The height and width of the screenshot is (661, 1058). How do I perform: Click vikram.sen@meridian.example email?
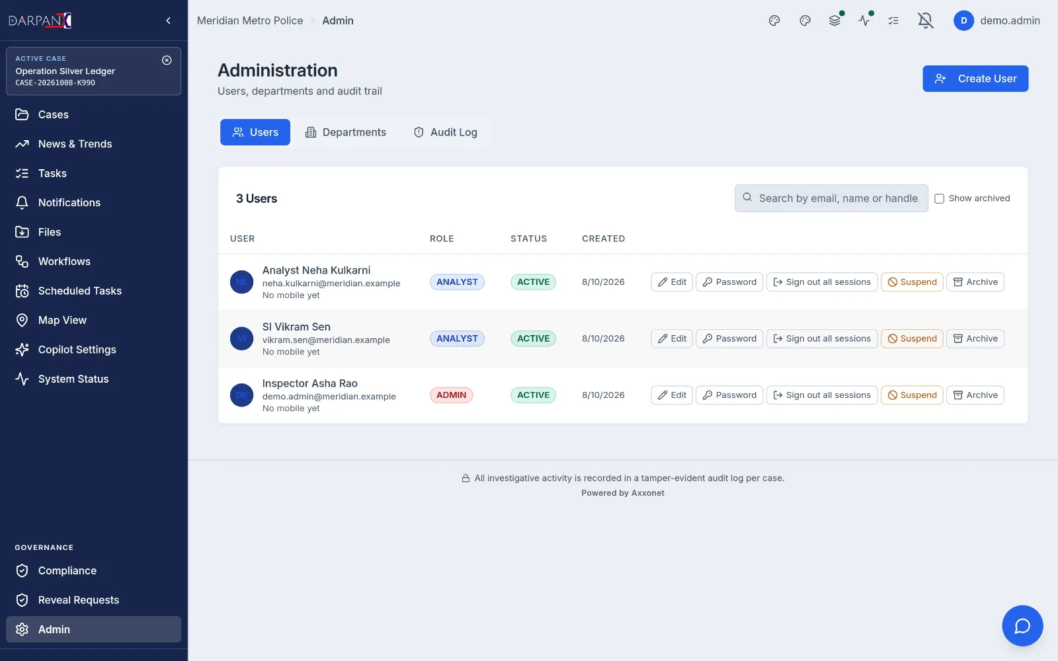coord(326,340)
